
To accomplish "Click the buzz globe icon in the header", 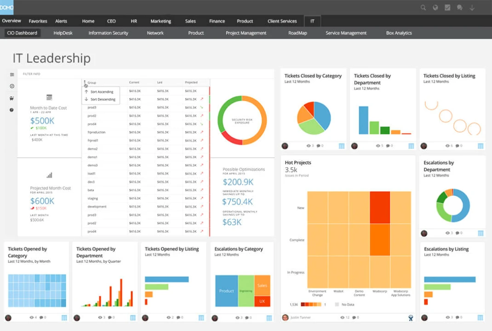I will coord(435,7).
